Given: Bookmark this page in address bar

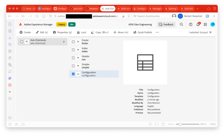Looking at the screenshot, I should [129, 16].
